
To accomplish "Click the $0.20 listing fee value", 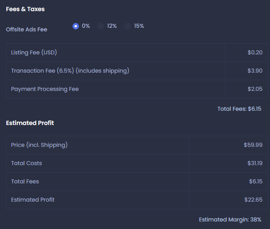I will (255, 52).
